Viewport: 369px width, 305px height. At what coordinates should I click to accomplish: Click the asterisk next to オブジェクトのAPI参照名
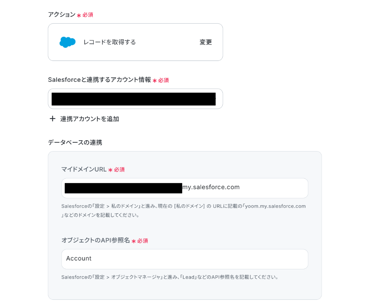134,241
